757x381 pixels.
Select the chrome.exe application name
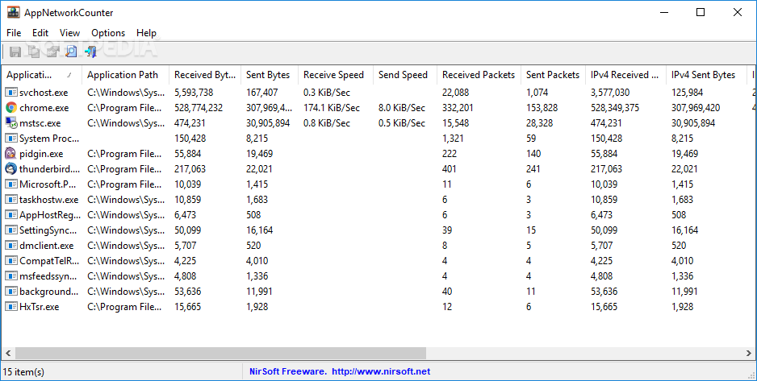pyautogui.click(x=44, y=108)
